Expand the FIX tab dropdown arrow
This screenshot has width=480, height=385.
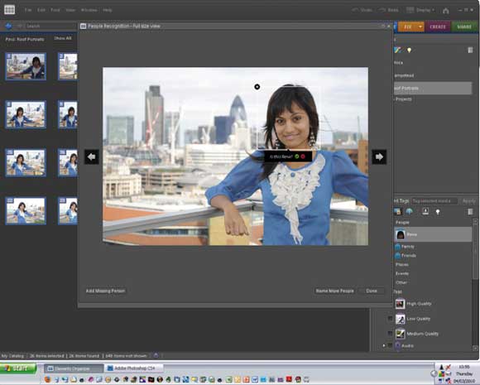click(x=420, y=26)
